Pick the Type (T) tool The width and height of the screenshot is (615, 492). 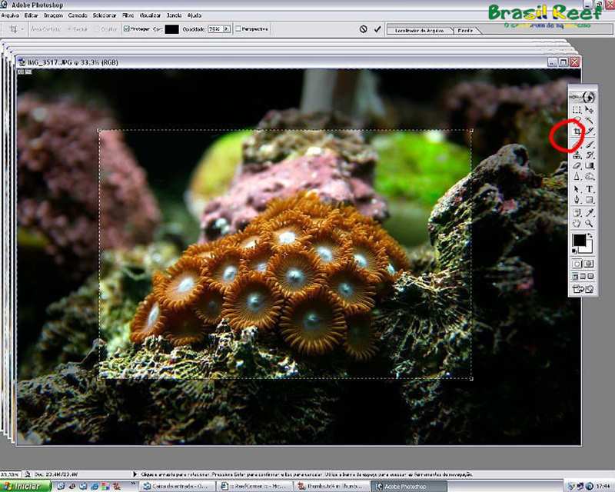(x=589, y=188)
